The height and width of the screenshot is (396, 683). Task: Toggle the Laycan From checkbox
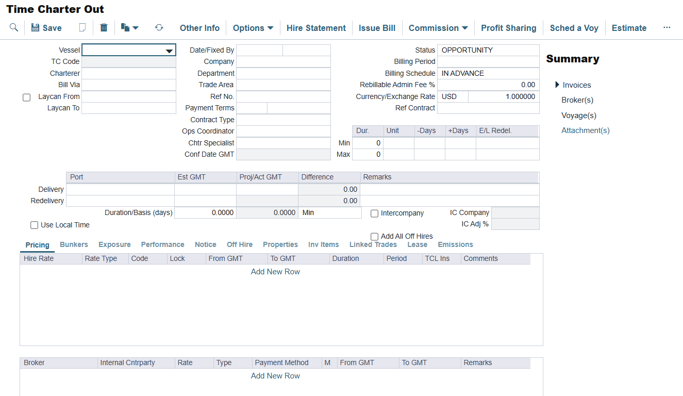[27, 97]
